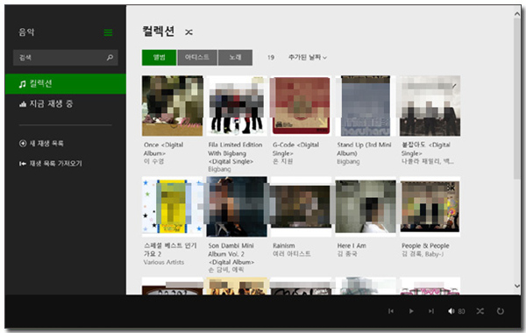The width and height of the screenshot is (526, 333).
Task: Switch to the 앨범 tab
Action: click(x=159, y=57)
